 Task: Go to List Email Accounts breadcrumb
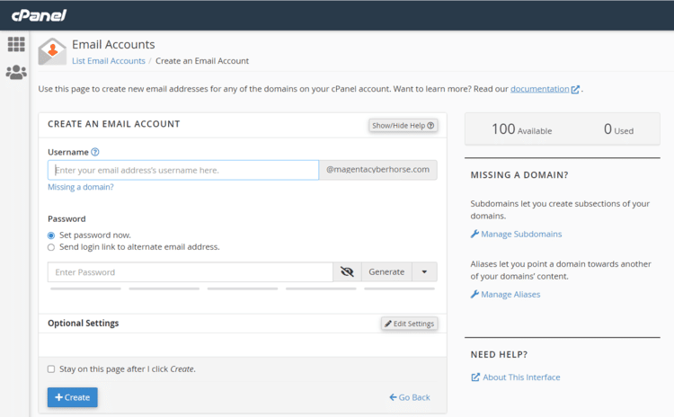coord(108,61)
